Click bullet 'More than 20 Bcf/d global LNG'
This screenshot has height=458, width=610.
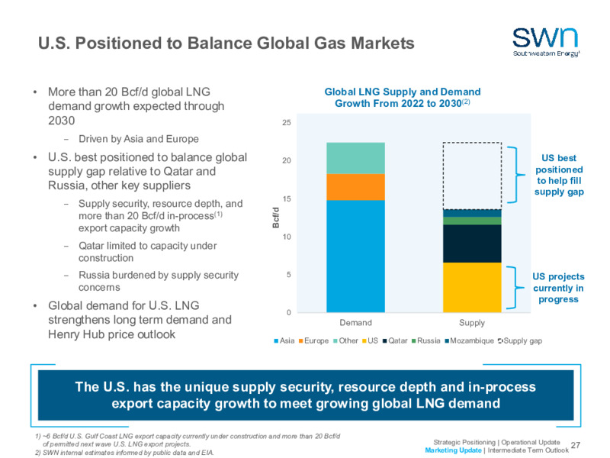coord(136,106)
